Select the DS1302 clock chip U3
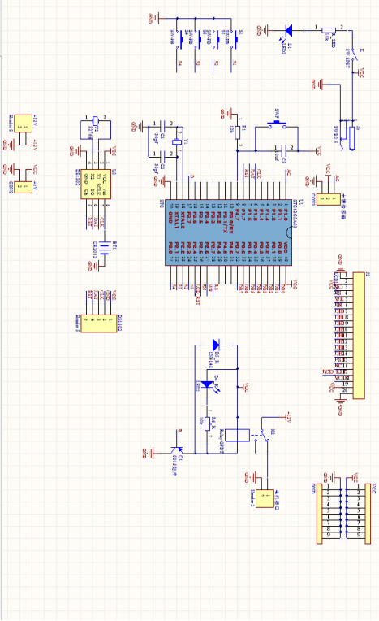Viewport: 379px width, 621px height. click(x=96, y=186)
